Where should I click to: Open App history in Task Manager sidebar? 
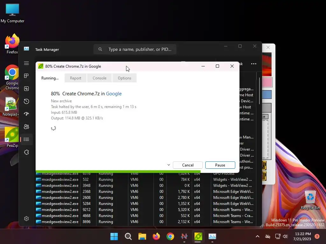coord(26,101)
